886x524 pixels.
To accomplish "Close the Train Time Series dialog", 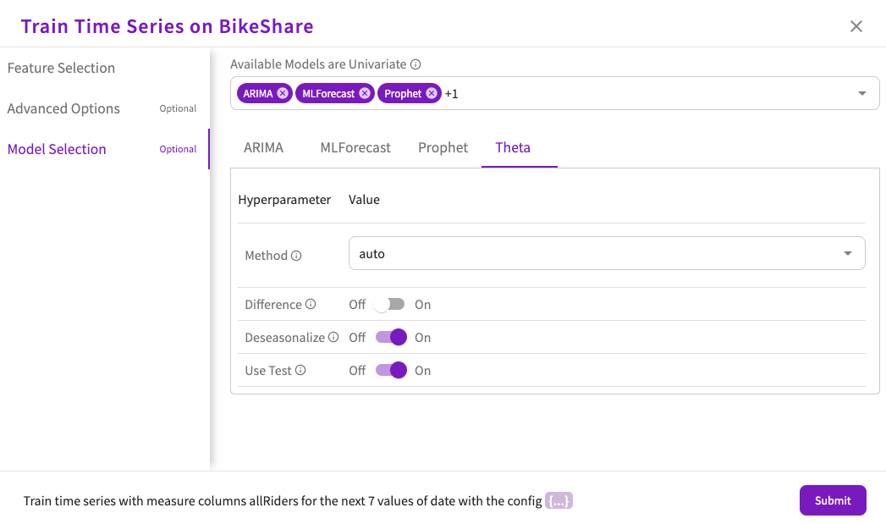I will click(x=856, y=26).
